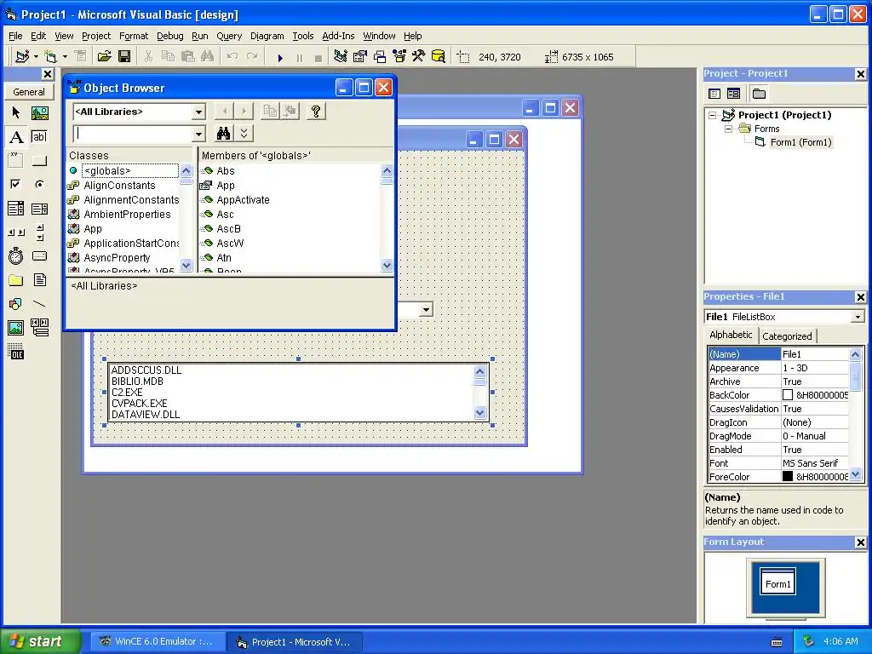Click the Open Project toolbar icon
The height and width of the screenshot is (654, 872).
click(105, 57)
